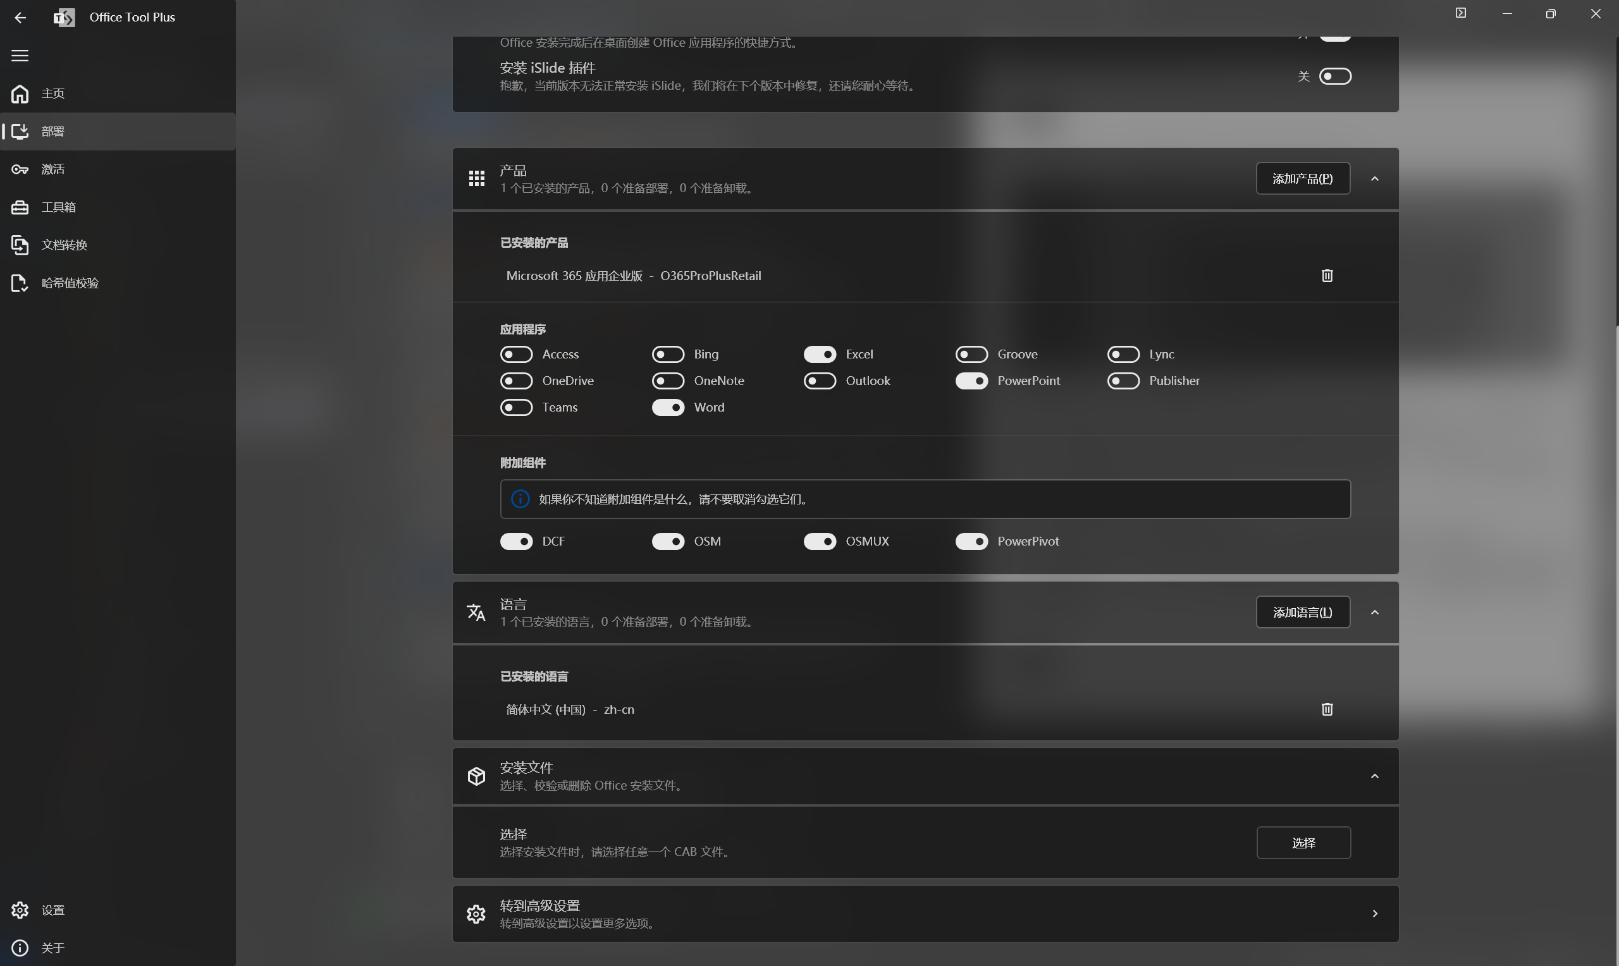Click the command box icon in title bar

1460,13
